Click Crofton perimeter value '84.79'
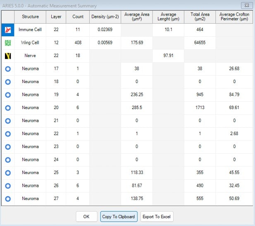Image resolution: width=255 pixels, height=226 pixels. coord(234,95)
